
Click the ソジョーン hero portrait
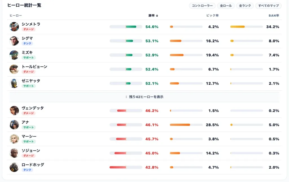(x=14, y=153)
